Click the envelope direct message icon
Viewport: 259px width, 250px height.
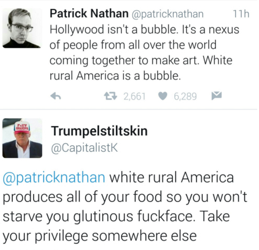coord(216,96)
